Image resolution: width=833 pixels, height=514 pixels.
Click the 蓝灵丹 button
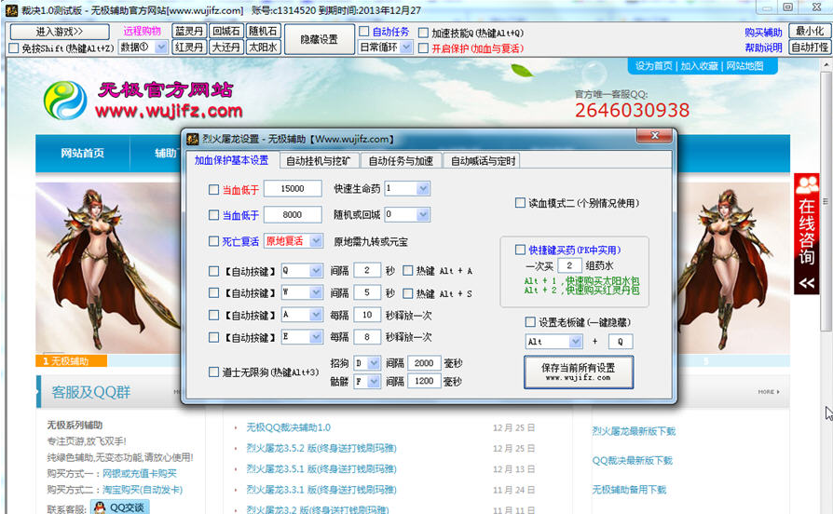[189, 32]
